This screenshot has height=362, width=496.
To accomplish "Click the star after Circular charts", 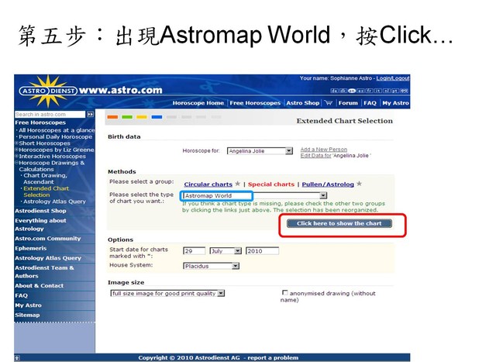I will (238, 184).
